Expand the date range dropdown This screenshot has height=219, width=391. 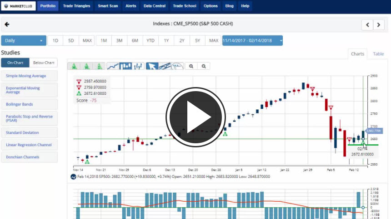(252, 41)
